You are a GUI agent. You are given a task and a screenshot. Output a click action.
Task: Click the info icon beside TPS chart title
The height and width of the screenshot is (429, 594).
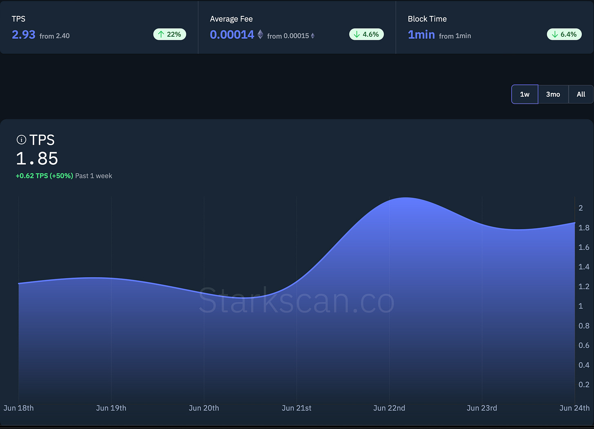tap(21, 140)
